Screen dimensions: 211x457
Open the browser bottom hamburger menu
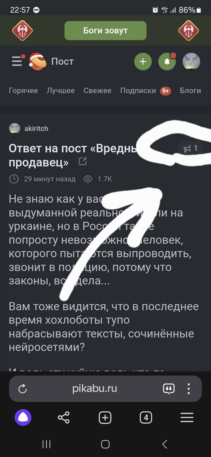tap(187, 417)
